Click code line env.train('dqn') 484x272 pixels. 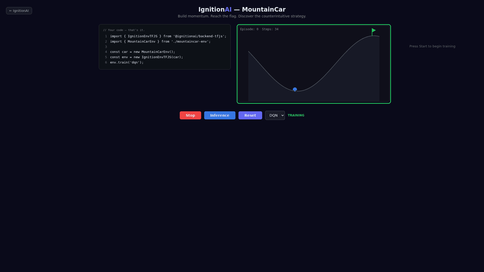(x=127, y=62)
